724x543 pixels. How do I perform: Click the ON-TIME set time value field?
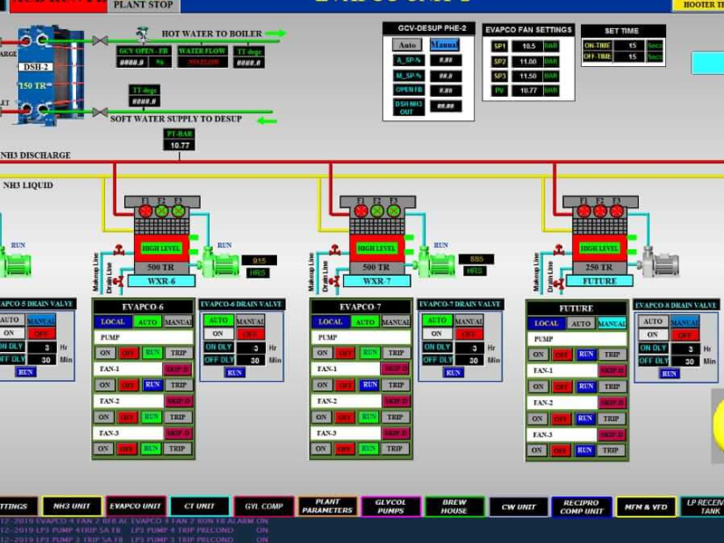[x=630, y=44]
